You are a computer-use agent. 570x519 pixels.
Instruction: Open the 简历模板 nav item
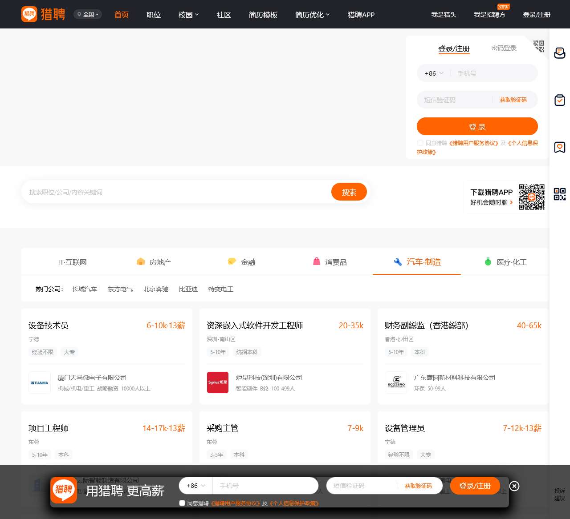(263, 15)
